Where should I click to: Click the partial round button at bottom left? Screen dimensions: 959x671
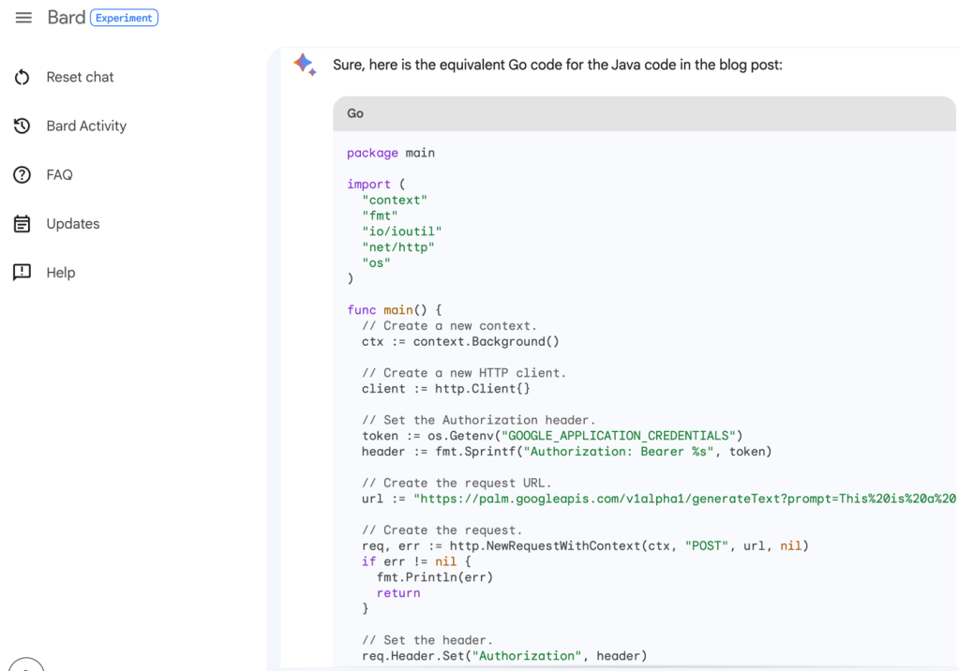(x=26, y=664)
